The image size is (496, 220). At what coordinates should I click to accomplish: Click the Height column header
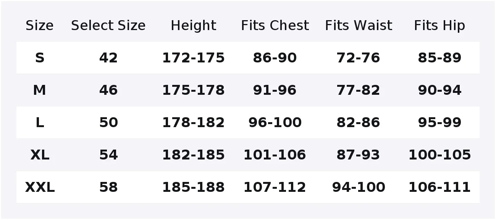pos(194,26)
